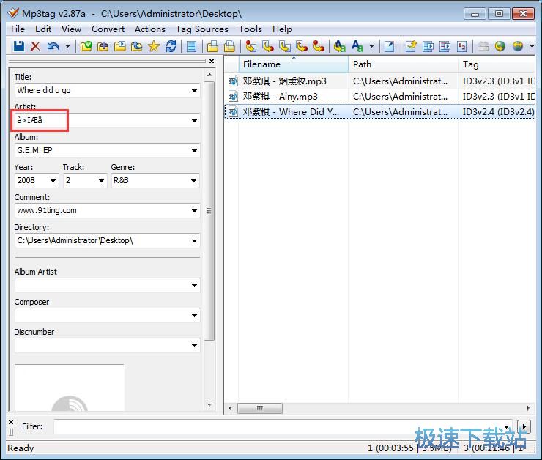Viewport: 542px width, 460px height.
Task: Close the tag panel with the small X
Action: pos(212,62)
